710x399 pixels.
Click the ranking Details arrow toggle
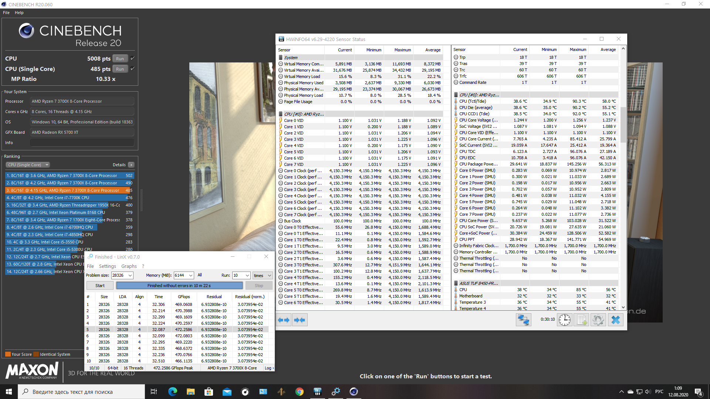[x=131, y=165]
